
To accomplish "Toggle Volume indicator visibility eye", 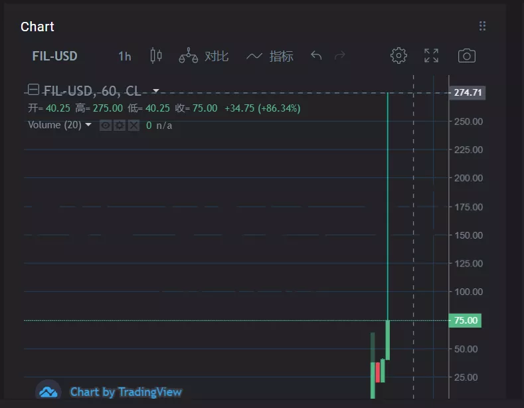I will 106,126.
